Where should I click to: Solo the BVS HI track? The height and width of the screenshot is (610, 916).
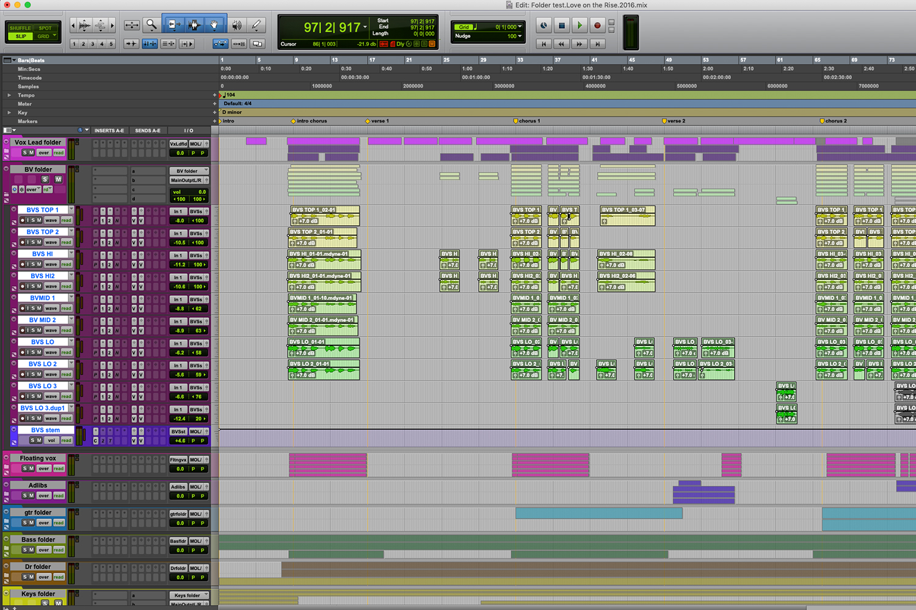tap(33, 264)
